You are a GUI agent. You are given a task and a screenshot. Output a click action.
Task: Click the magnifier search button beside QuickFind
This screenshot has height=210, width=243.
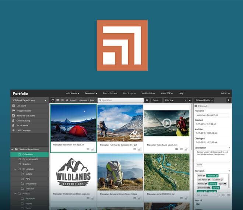(147, 100)
